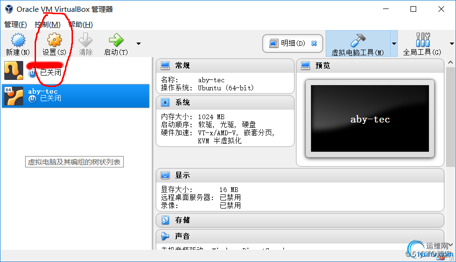The width and height of the screenshot is (456, 262).
Task: Click Machine Tools (虚拟电脑工具) hammer button
Action: pyautogui.click(x=358, y=44)
